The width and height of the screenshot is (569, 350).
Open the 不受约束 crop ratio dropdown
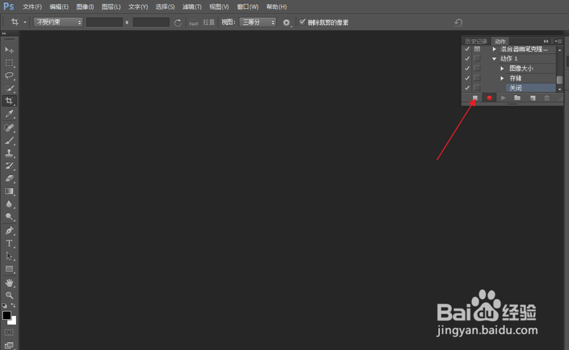[x=58, y=22]
